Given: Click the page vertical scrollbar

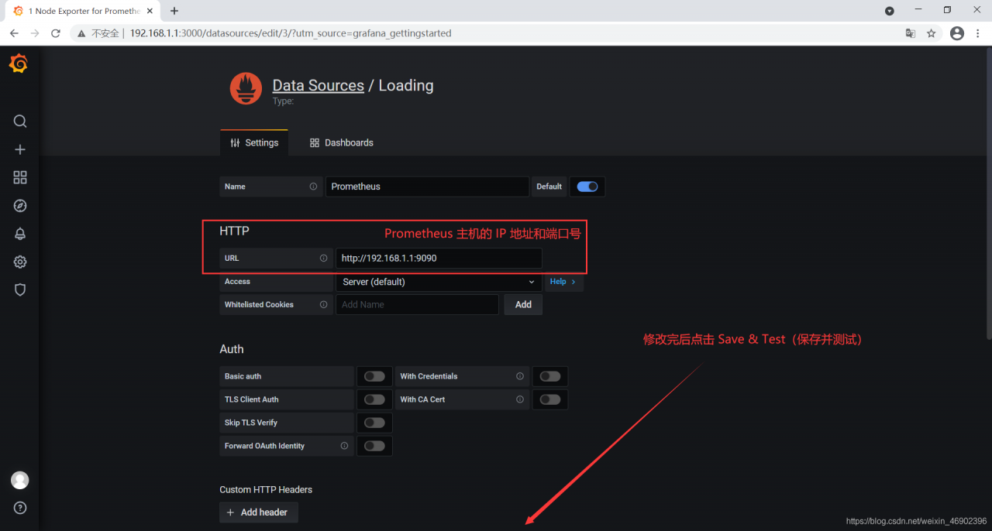Looking at the screenshot, I should (x=988, y=194).
